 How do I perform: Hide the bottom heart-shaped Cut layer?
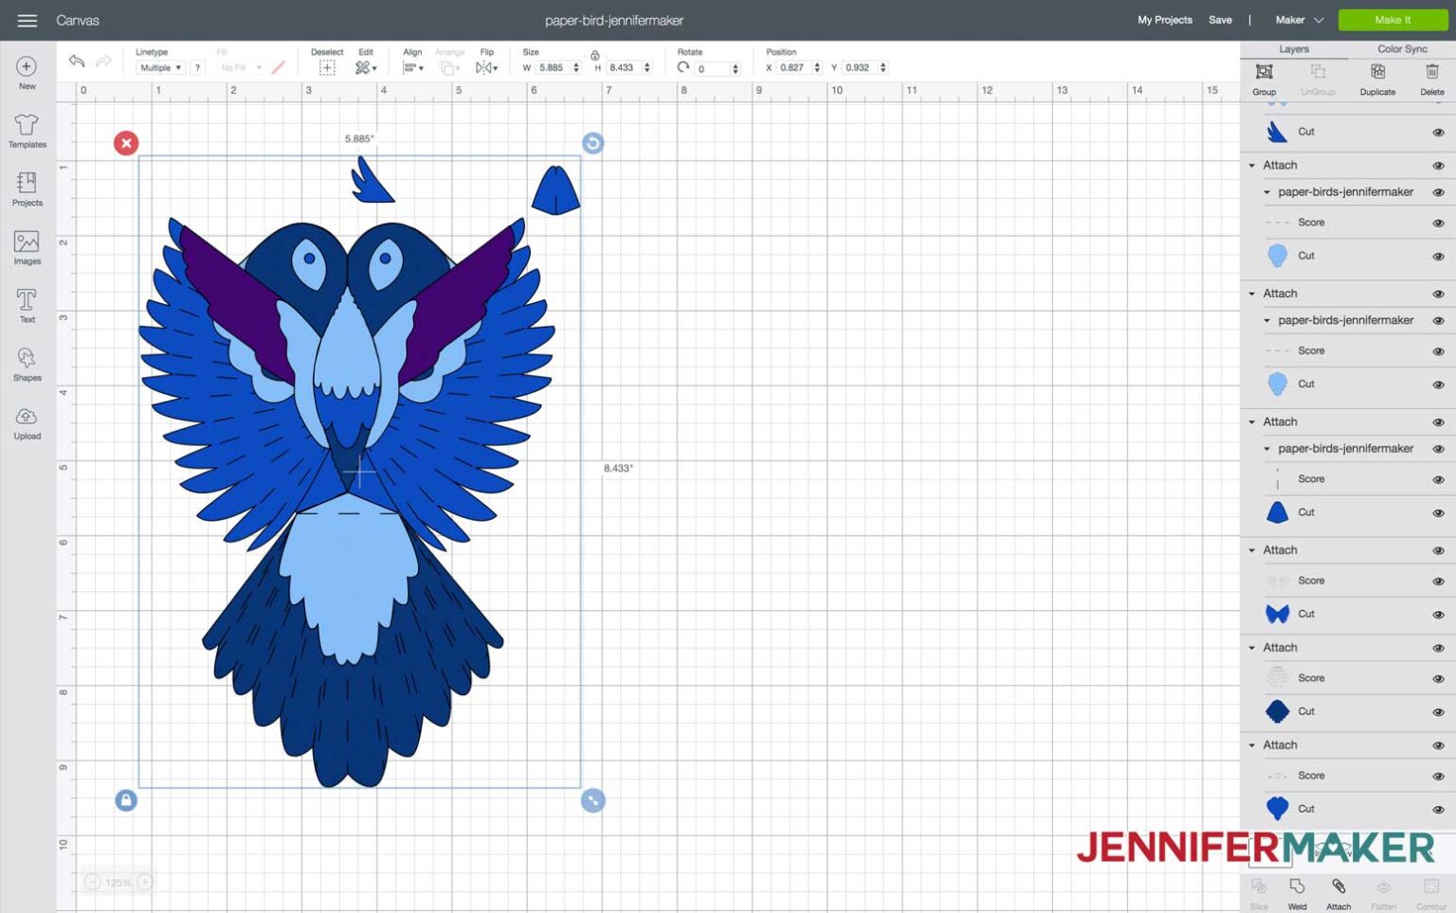(1438, 810)
